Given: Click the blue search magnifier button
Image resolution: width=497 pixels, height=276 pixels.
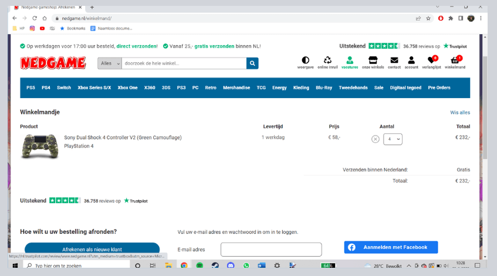Looking at the screenshot, I should pos(252,63).
